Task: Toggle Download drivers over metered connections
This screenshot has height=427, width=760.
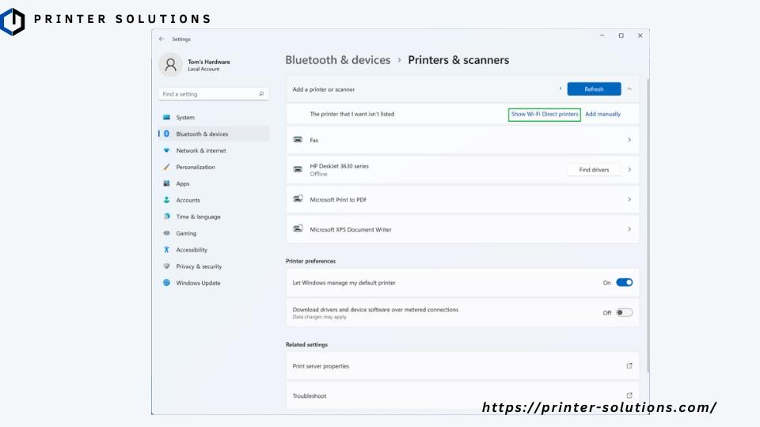Action: point(625,312)
